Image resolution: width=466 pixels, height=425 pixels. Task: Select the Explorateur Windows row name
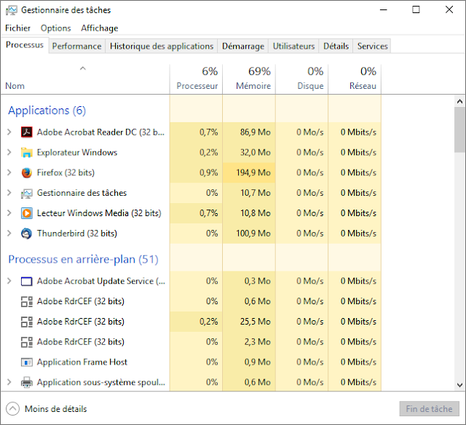pos(77,152)
